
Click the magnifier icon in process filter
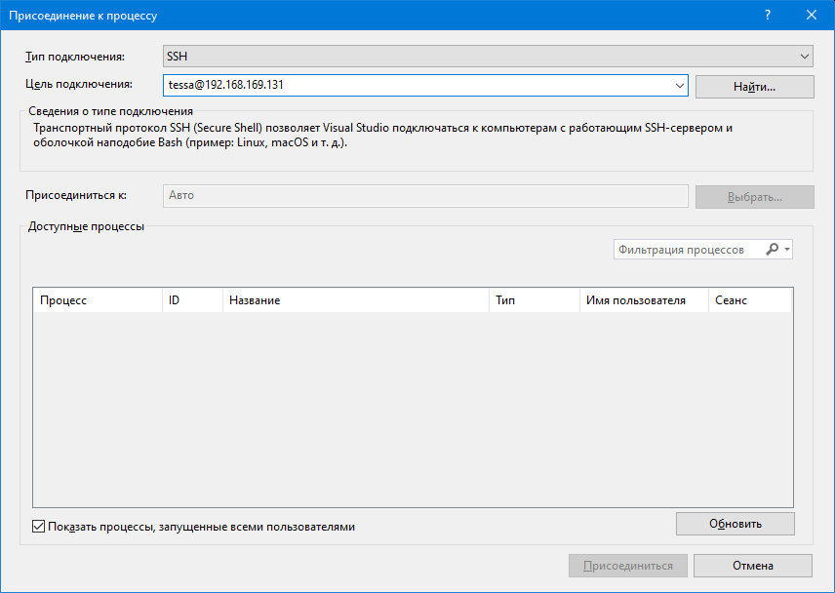coord(773,250)
